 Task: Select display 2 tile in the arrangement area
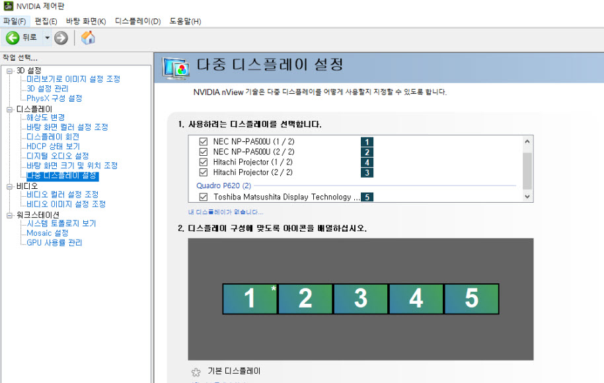[305, 299]
